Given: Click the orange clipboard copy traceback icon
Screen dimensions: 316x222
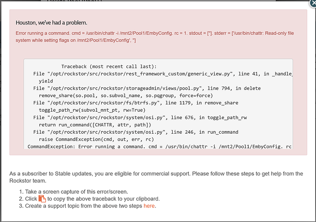Looking at the screenshot, I should click(x=42, y=199).
